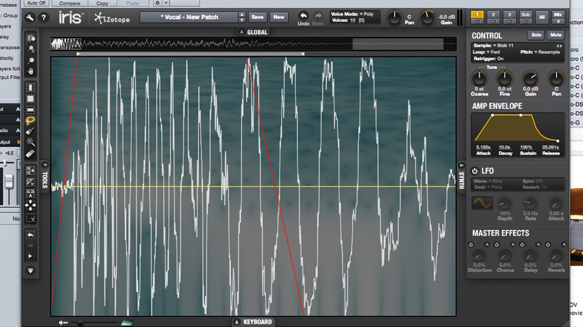The height and width of the screenshot is (327, 583).
Task: Switch to the All layers tab
Action: (542, 17)
